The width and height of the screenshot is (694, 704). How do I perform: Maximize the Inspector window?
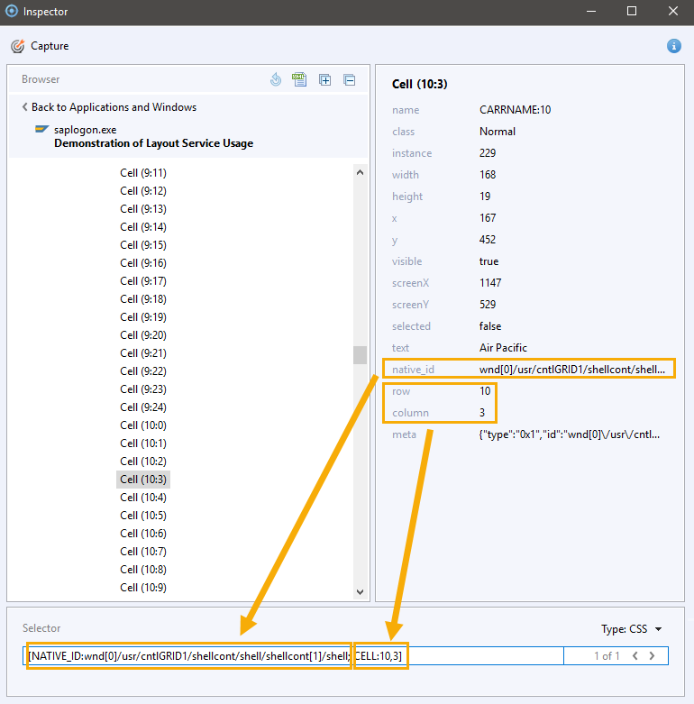point(631,11)
